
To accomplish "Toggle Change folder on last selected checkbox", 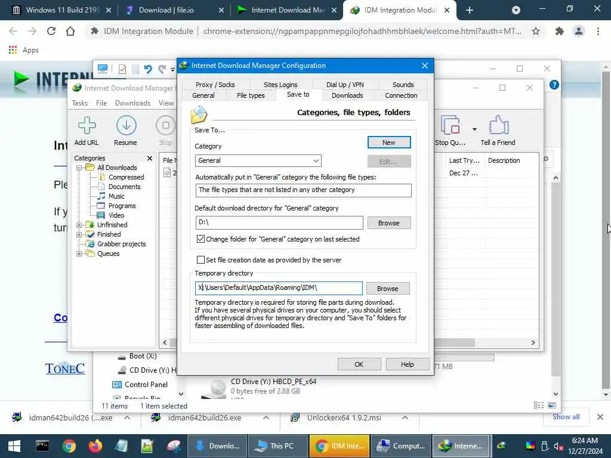I will pyautogui.click(x=200, y=239).
